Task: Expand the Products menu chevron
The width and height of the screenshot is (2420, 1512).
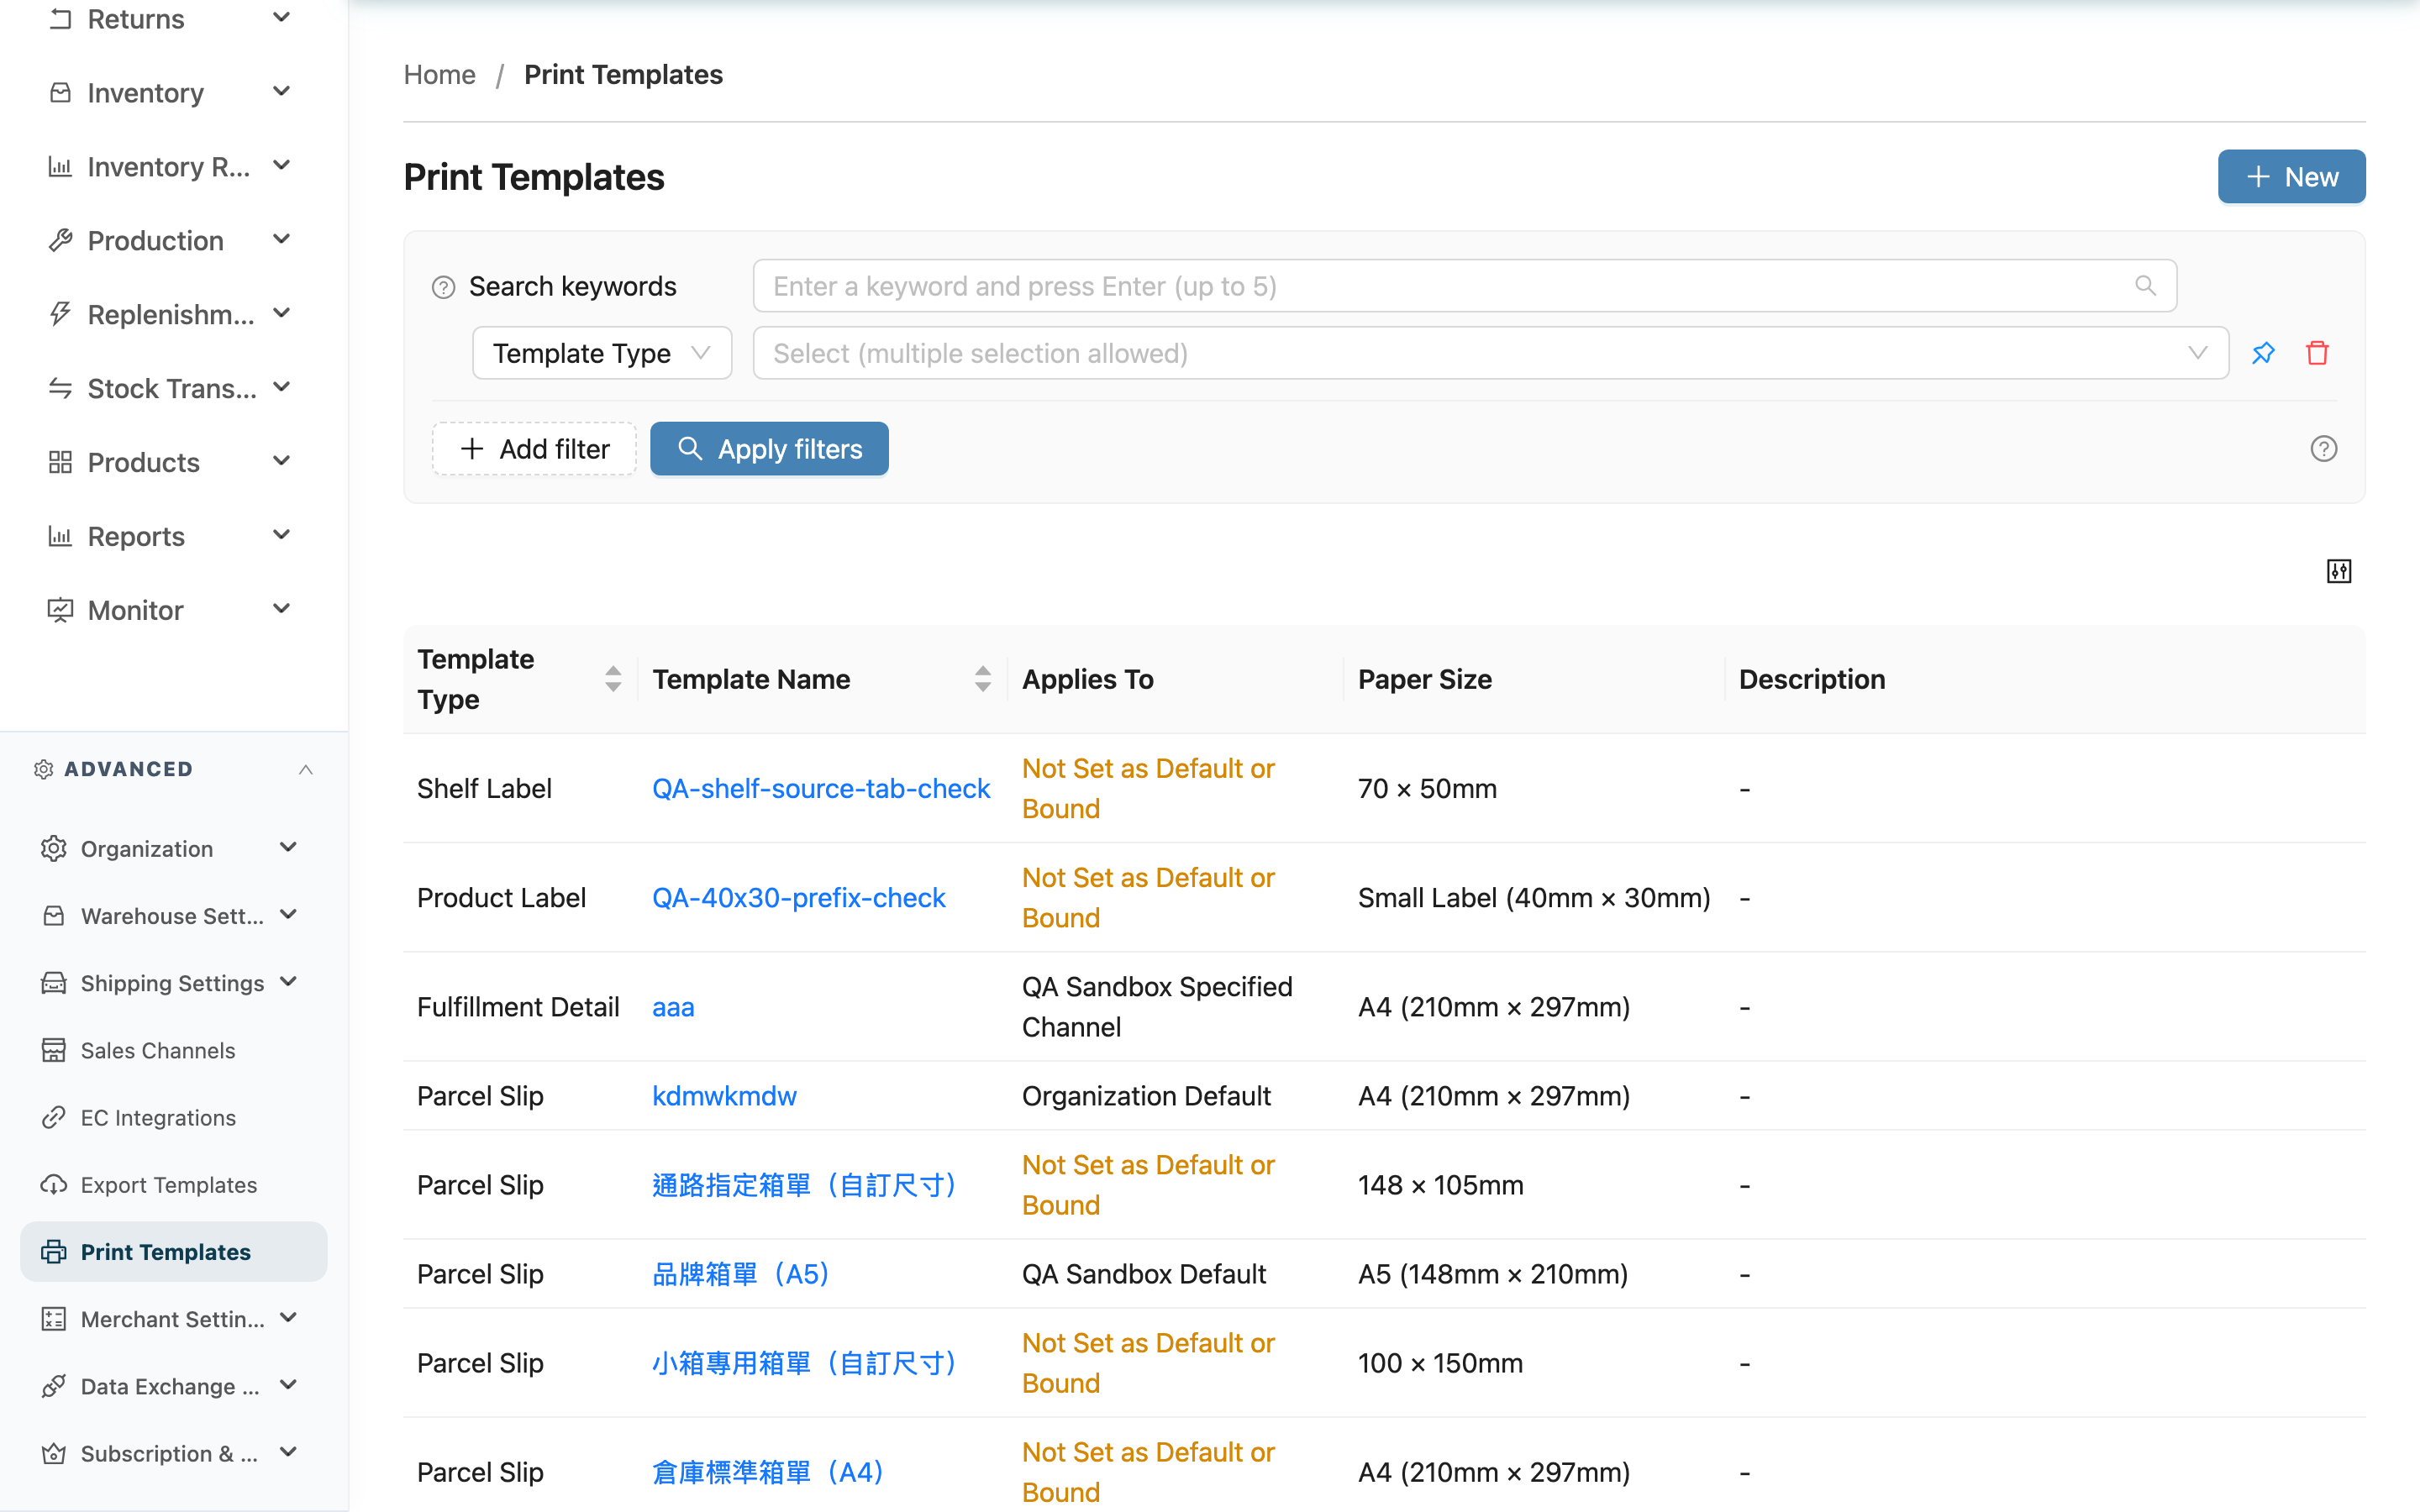Action: [x=282, y=461]
